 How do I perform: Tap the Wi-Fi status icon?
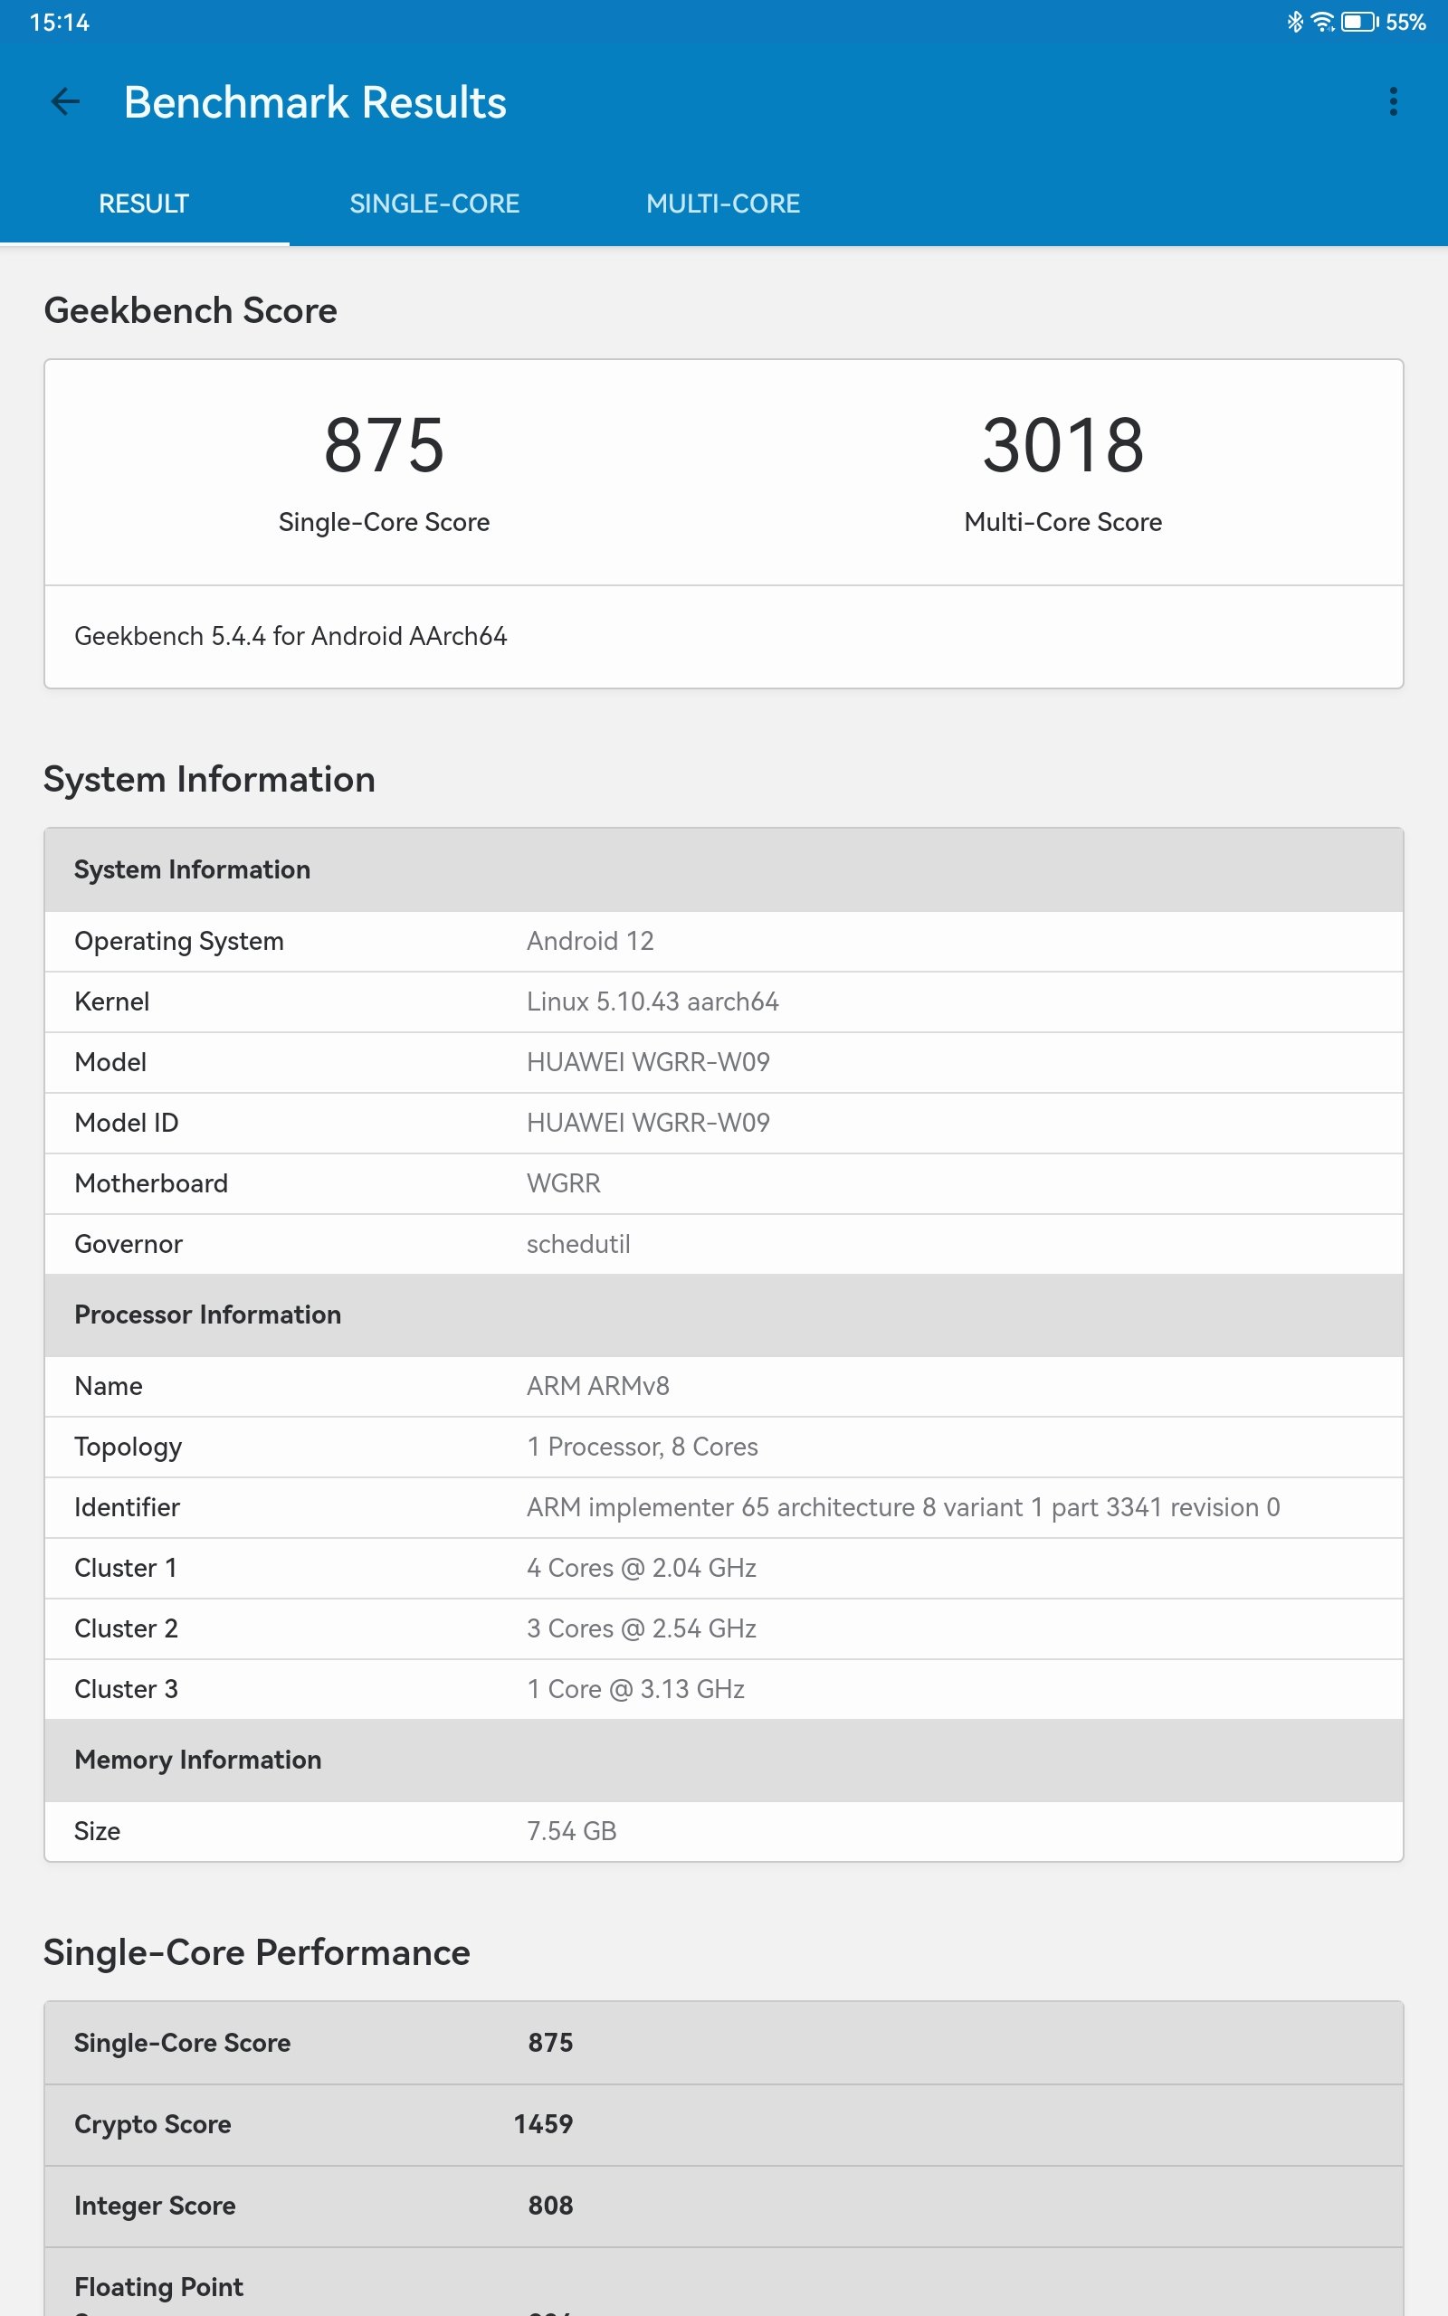click(x=1322, y=22)
